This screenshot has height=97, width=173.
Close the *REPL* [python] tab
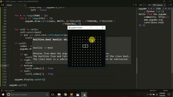(x=165, y=5)
